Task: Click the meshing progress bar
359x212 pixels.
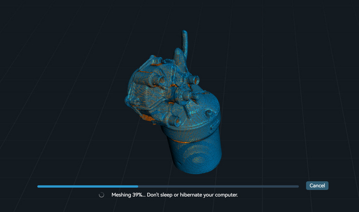Action: [168, 186]
